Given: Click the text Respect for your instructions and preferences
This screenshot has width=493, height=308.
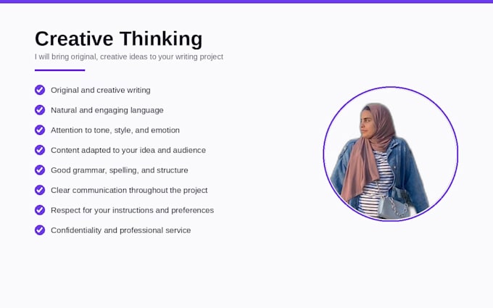Looking at the screenshot, I should point(133,210).
